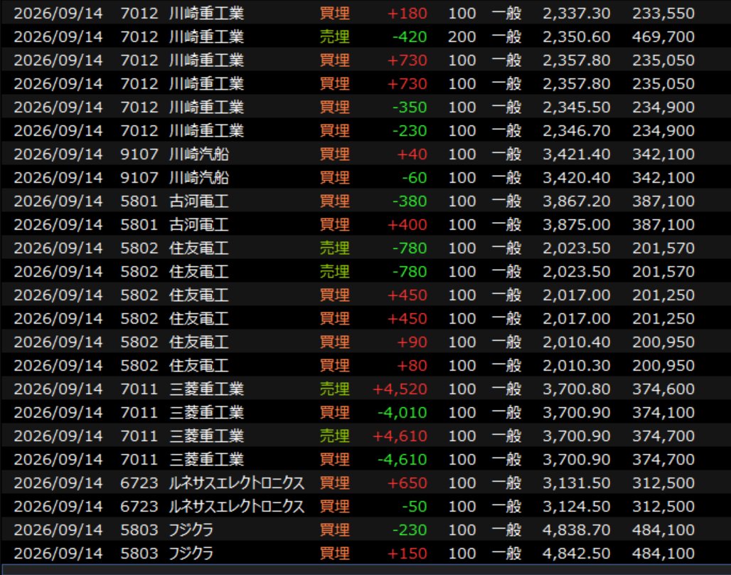
Task: Select 三菱重工業 in the -4,010 row
Action: click(206, 412)
